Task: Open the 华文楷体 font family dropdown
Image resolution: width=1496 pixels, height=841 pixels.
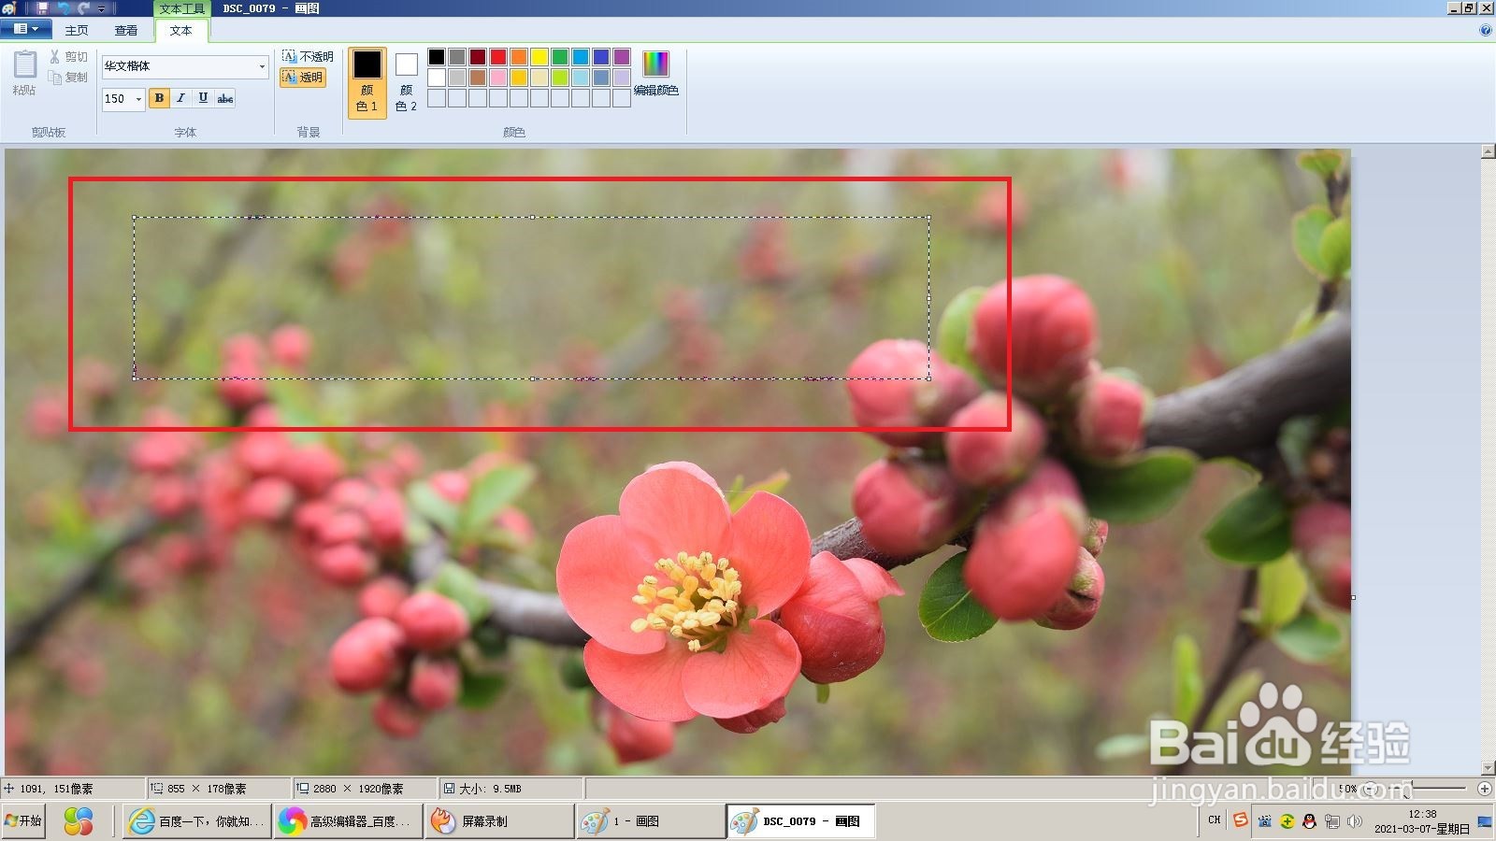Action: (x=262, y=66)
